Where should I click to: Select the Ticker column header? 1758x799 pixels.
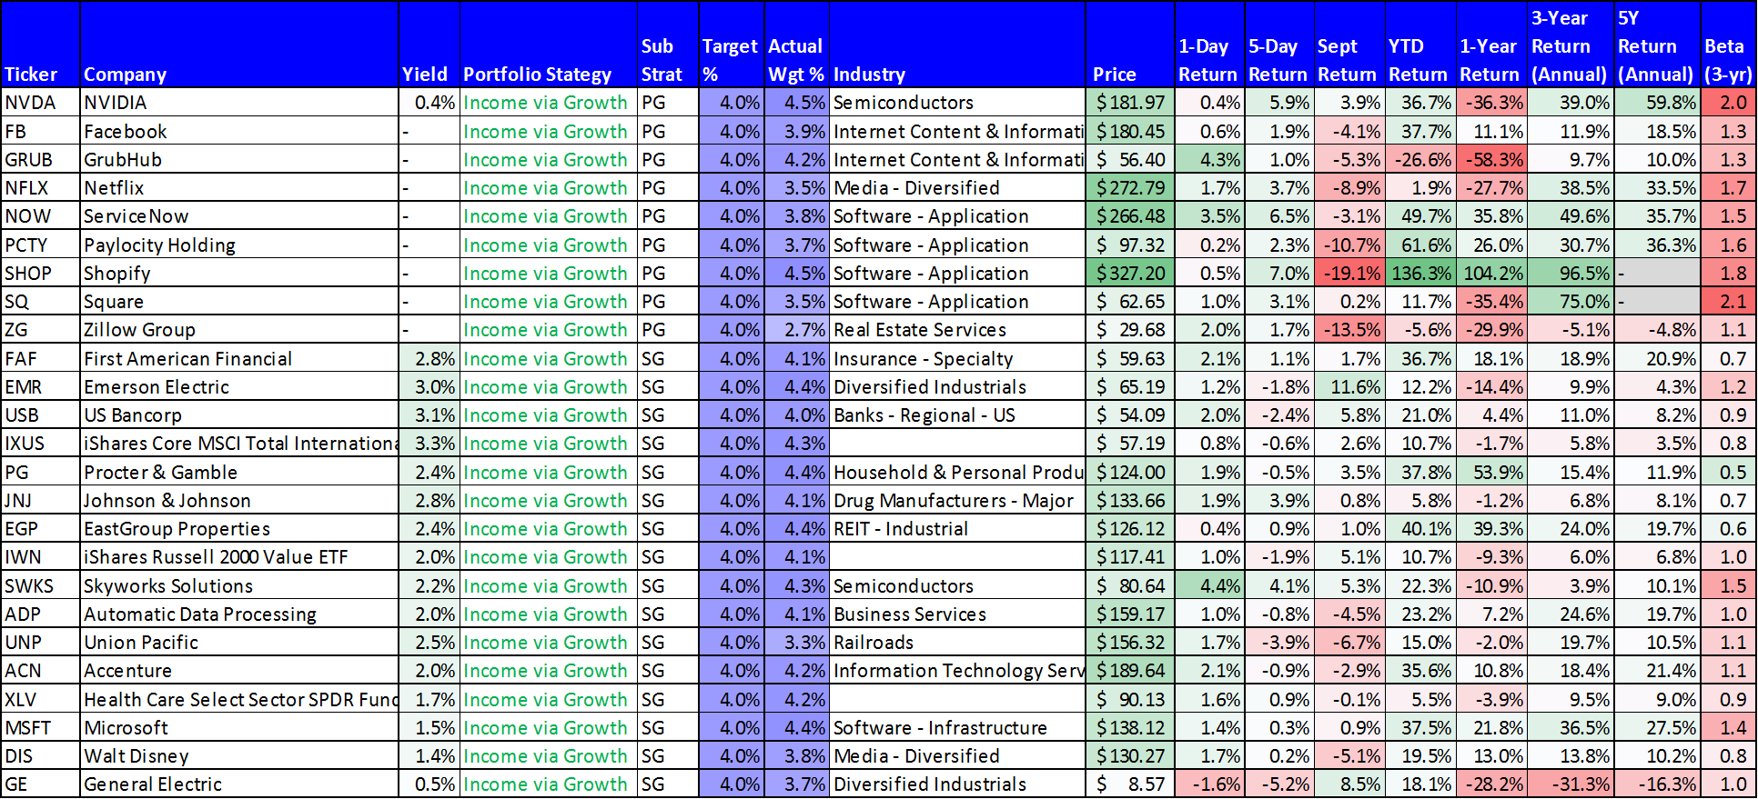pyautogui.click(x=40, y=45)
